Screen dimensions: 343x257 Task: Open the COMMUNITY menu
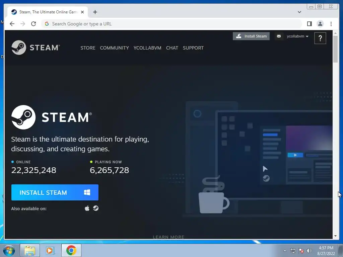click(x=115, y=48)
